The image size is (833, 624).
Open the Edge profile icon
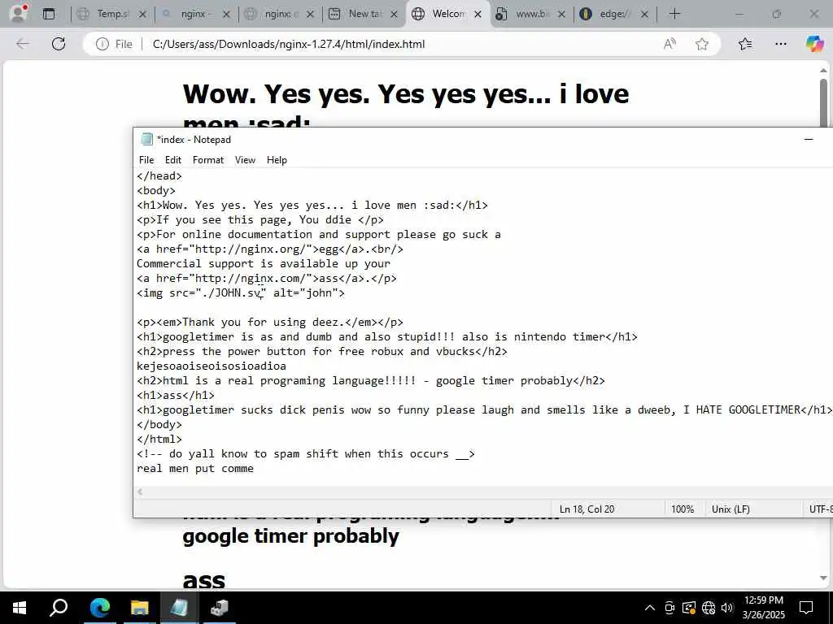click(19, 14)
